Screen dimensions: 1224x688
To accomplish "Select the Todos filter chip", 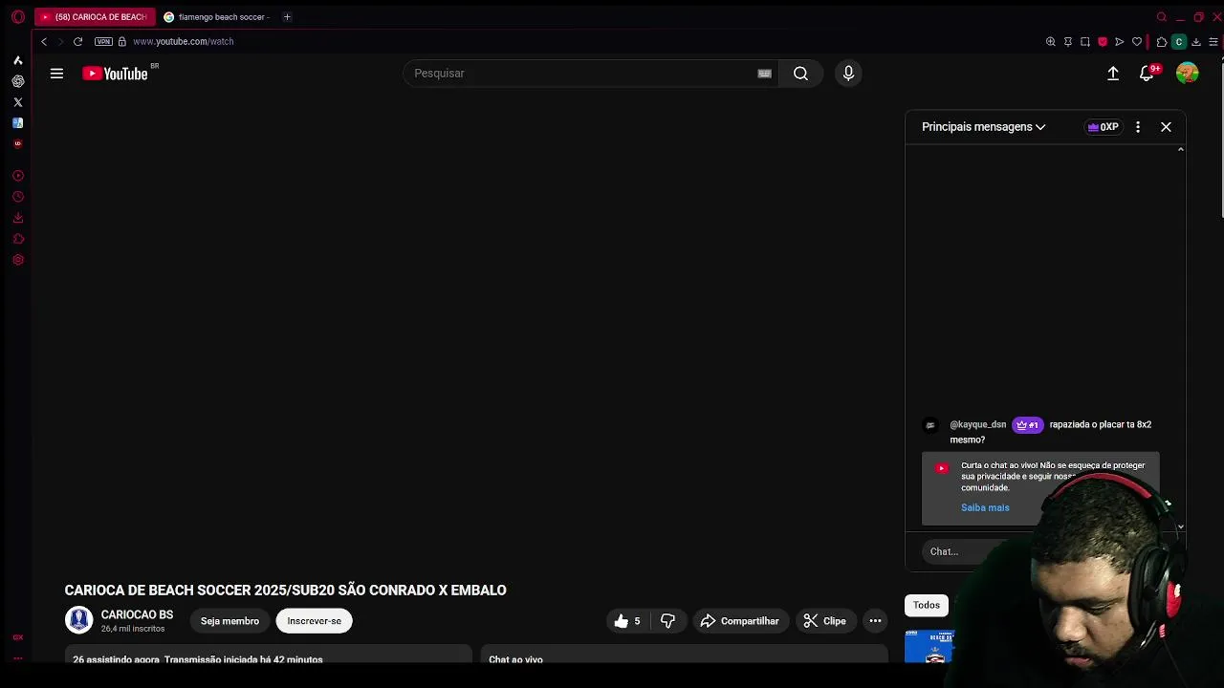I will coord(926,605).
